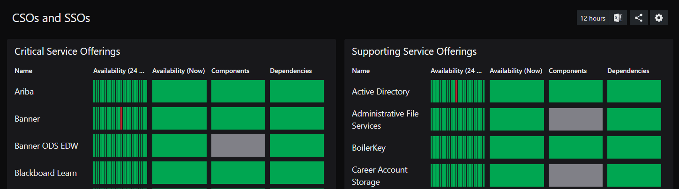This screenshot has height=189, width=679.
Task: Click Ariba 24-hour availability bar chart
Action: coord(120,91)
